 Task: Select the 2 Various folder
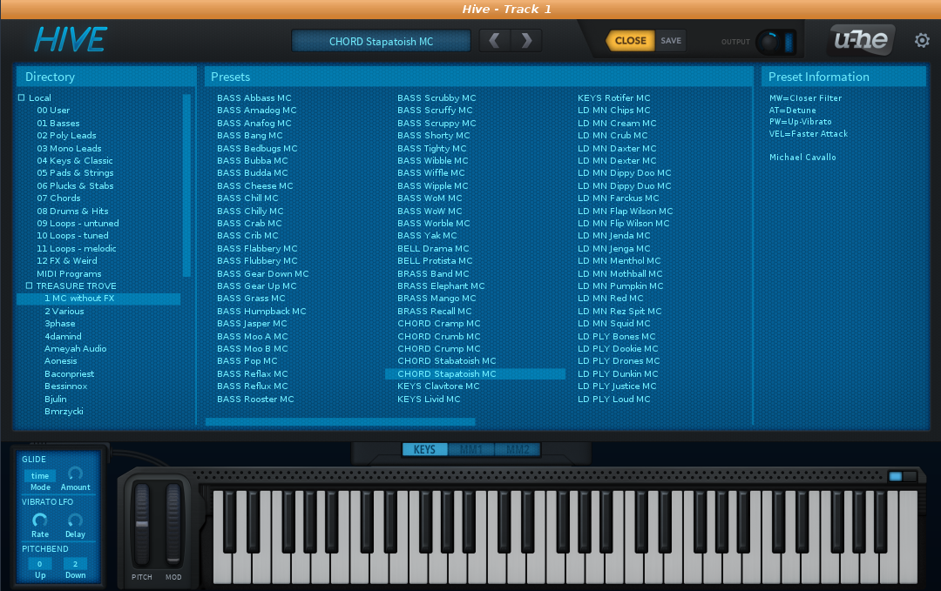pos(64,311)
